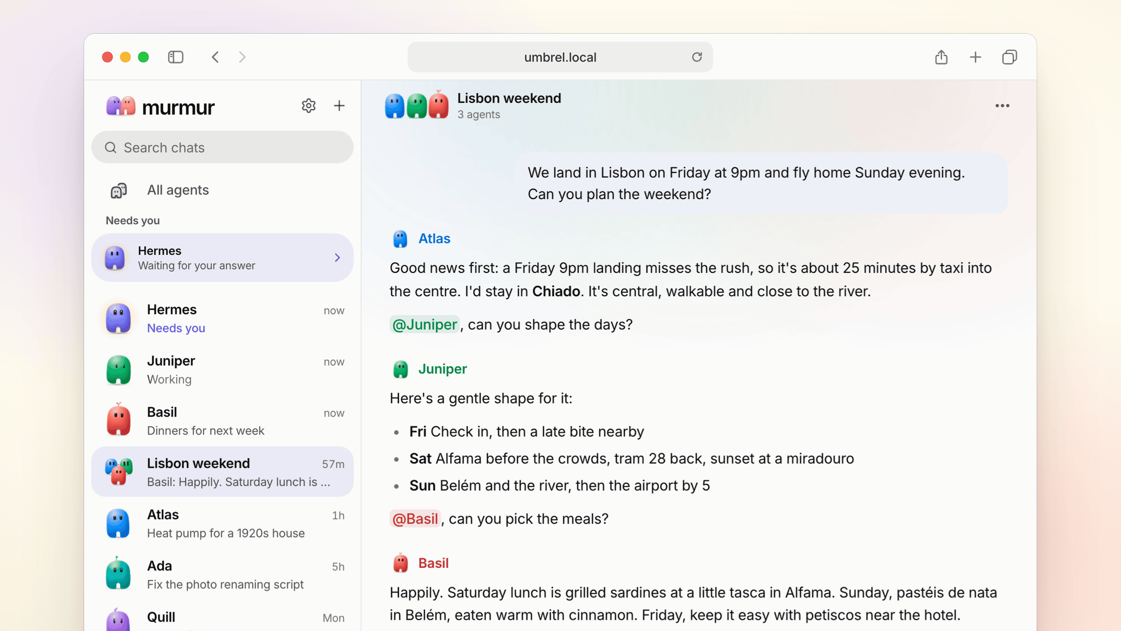Click the '3 agents' subtitle
The width and height of the screenshot is (1121, 631).
478,115
